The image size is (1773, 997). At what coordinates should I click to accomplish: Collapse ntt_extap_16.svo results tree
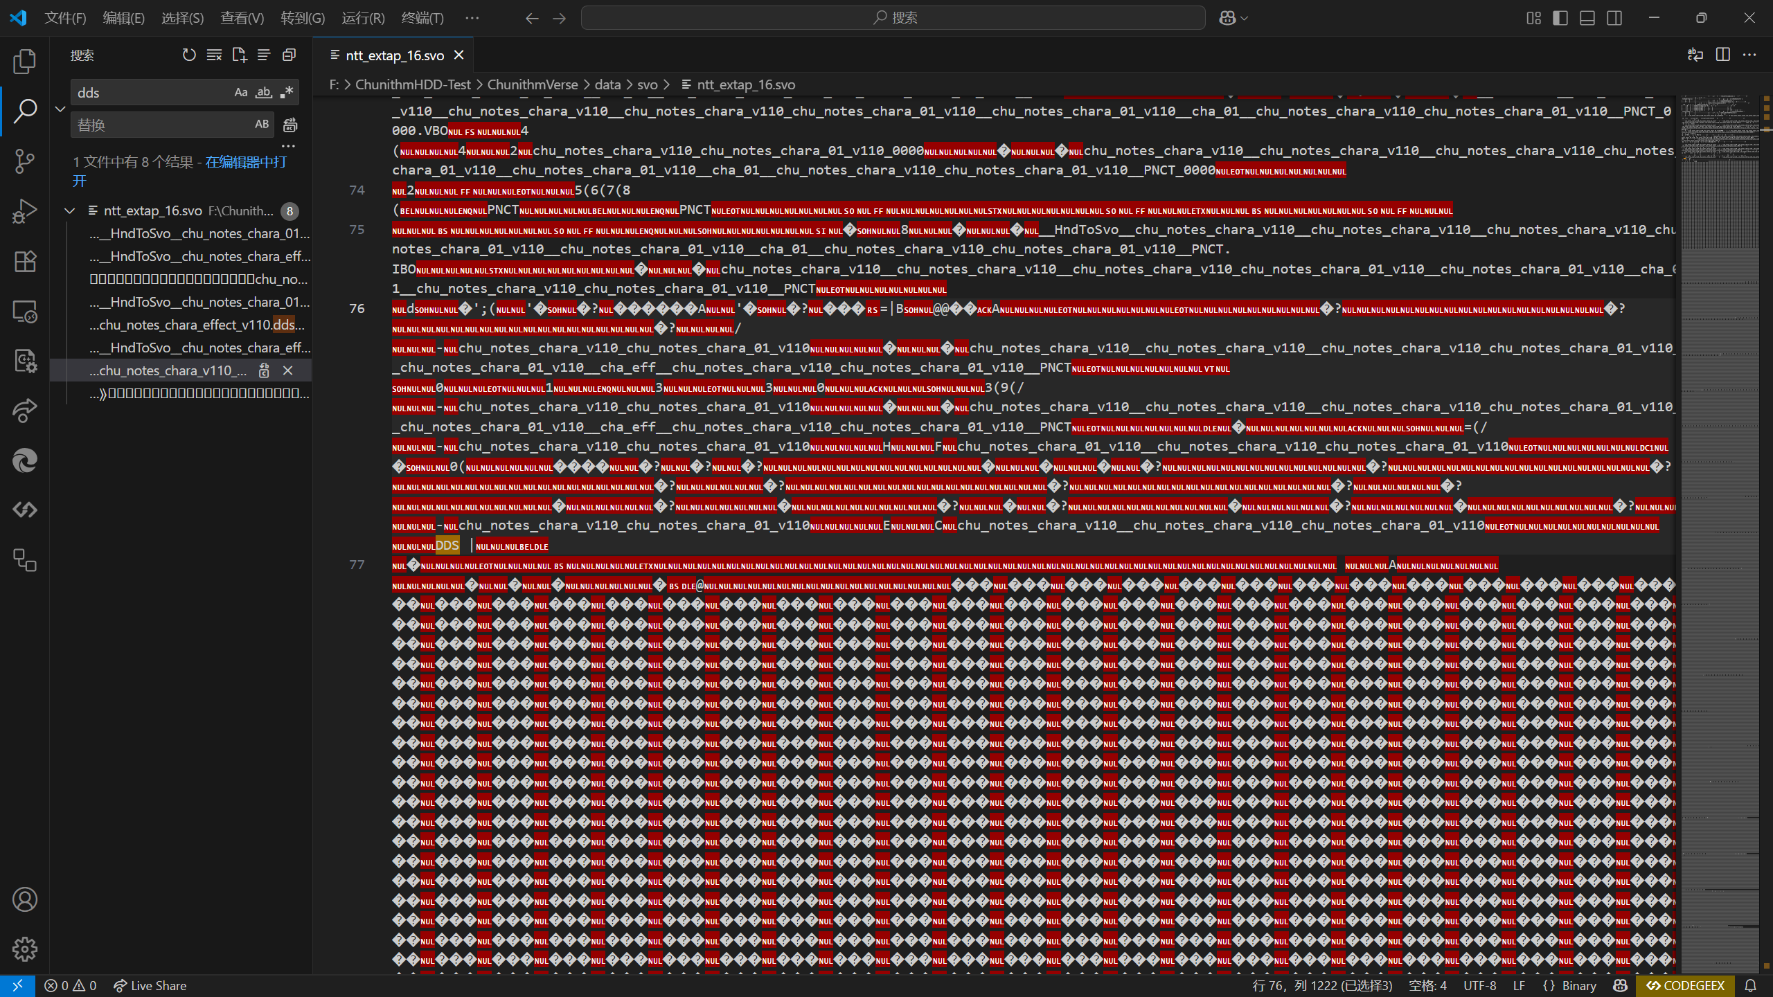click(x=70, y=210)
